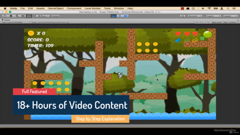Click the coin counter icon

[x=31, y=33]
